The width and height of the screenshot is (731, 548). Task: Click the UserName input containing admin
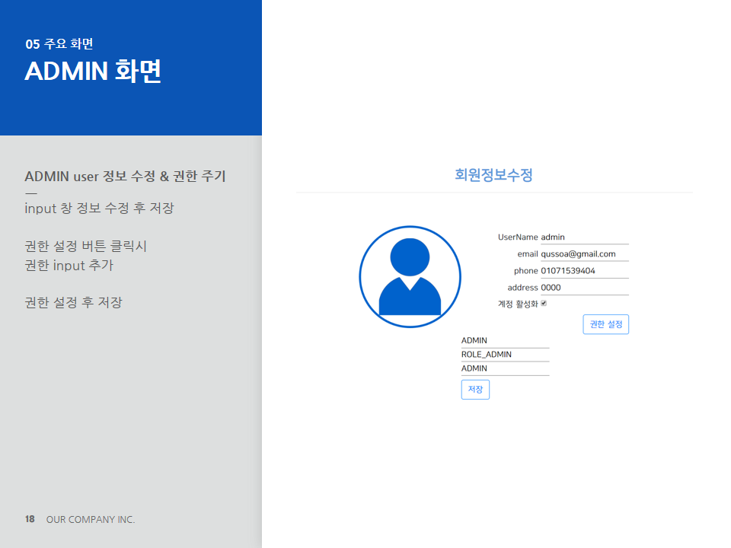pyautogui.click(x=584, y=237)
